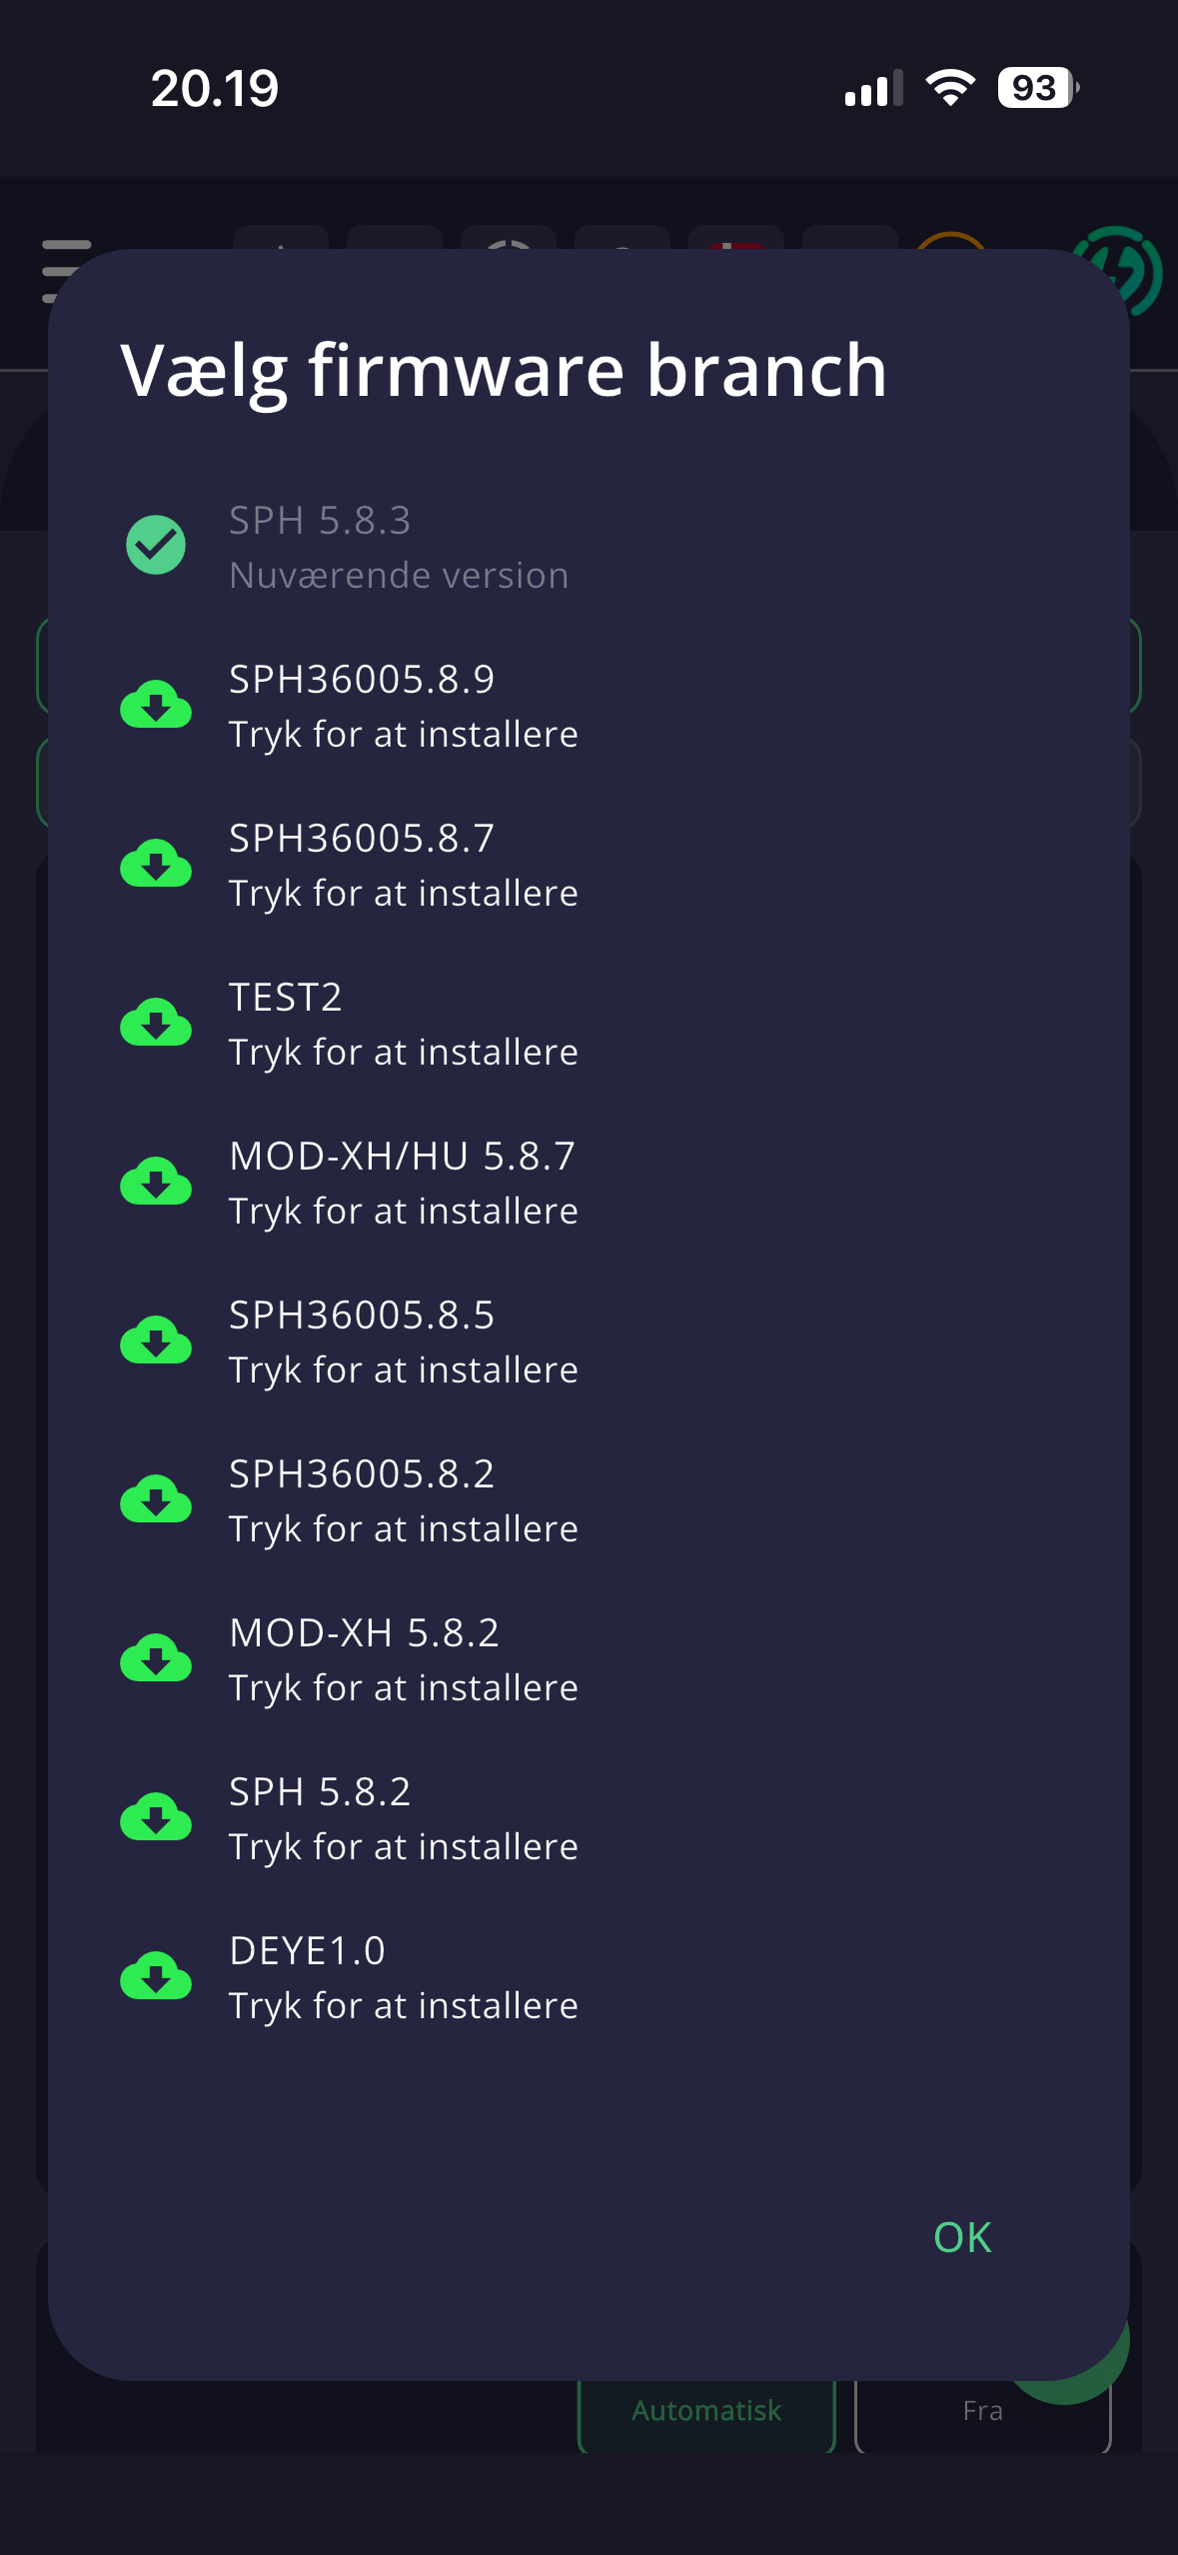This screenshot has height=2555, width=1178.
Task: Tap the download icon for MOD-XH/HU 5.8.7
Action: 156,1183
